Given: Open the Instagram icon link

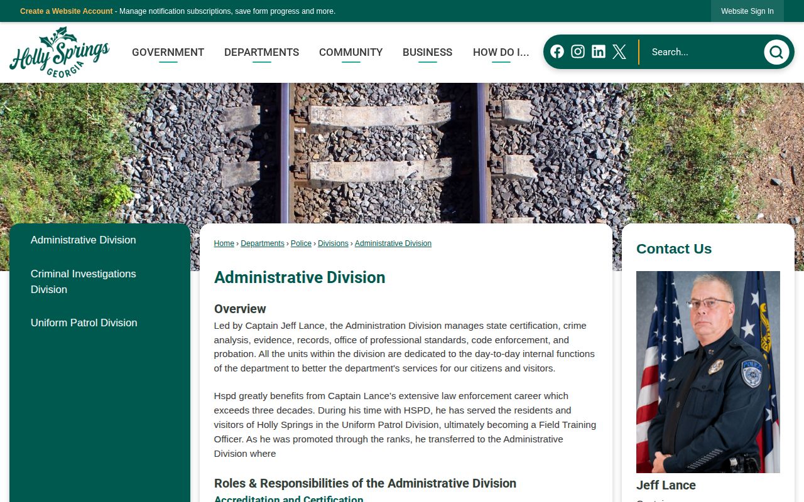Looking at the screenshot, I should point(578,51).
